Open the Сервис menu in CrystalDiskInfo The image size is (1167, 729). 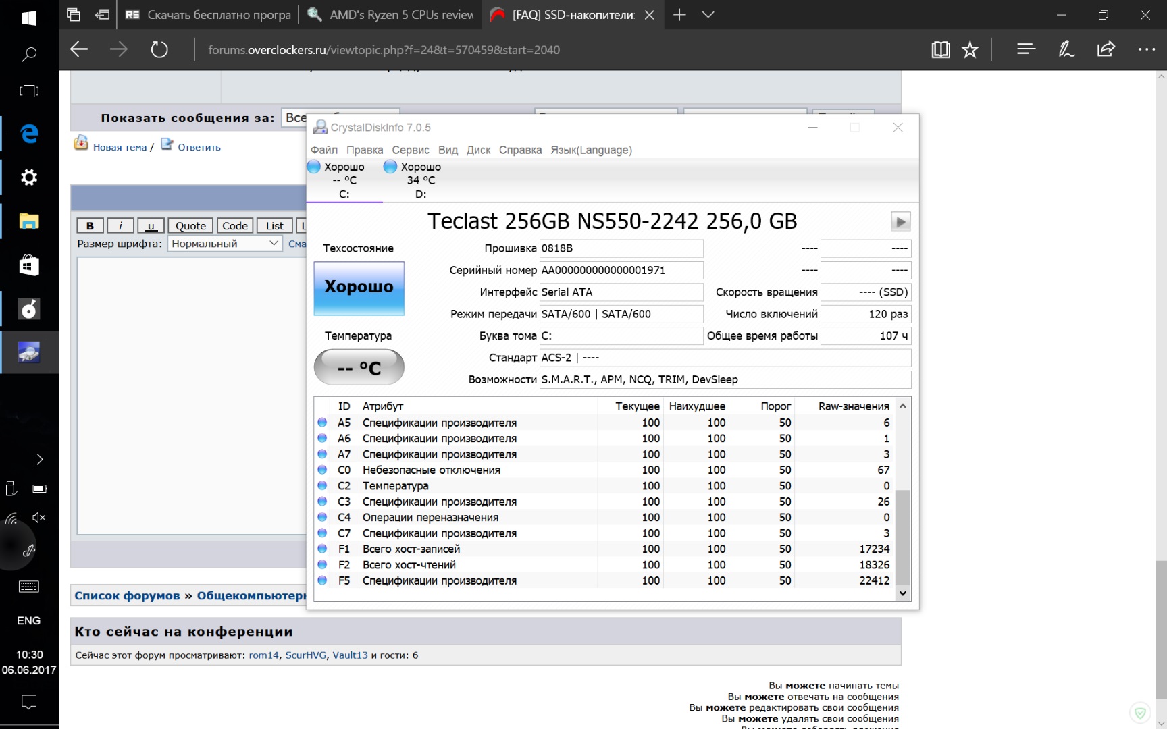pos(410,150)
